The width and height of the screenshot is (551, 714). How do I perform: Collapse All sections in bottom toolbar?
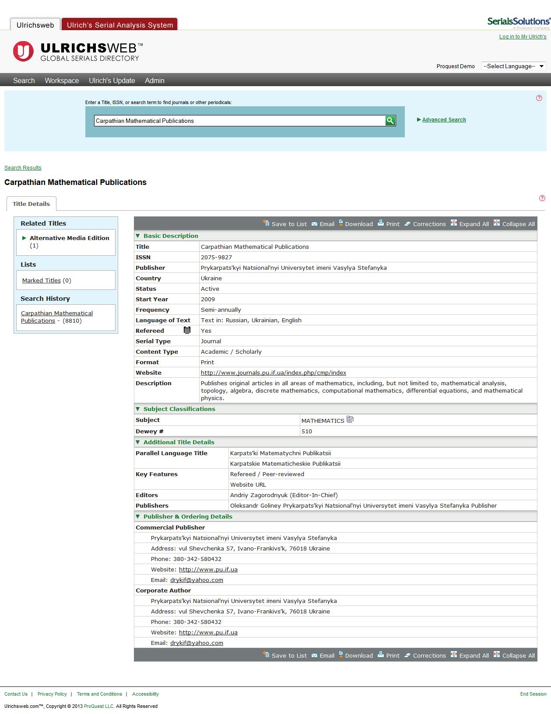(514, 655)
